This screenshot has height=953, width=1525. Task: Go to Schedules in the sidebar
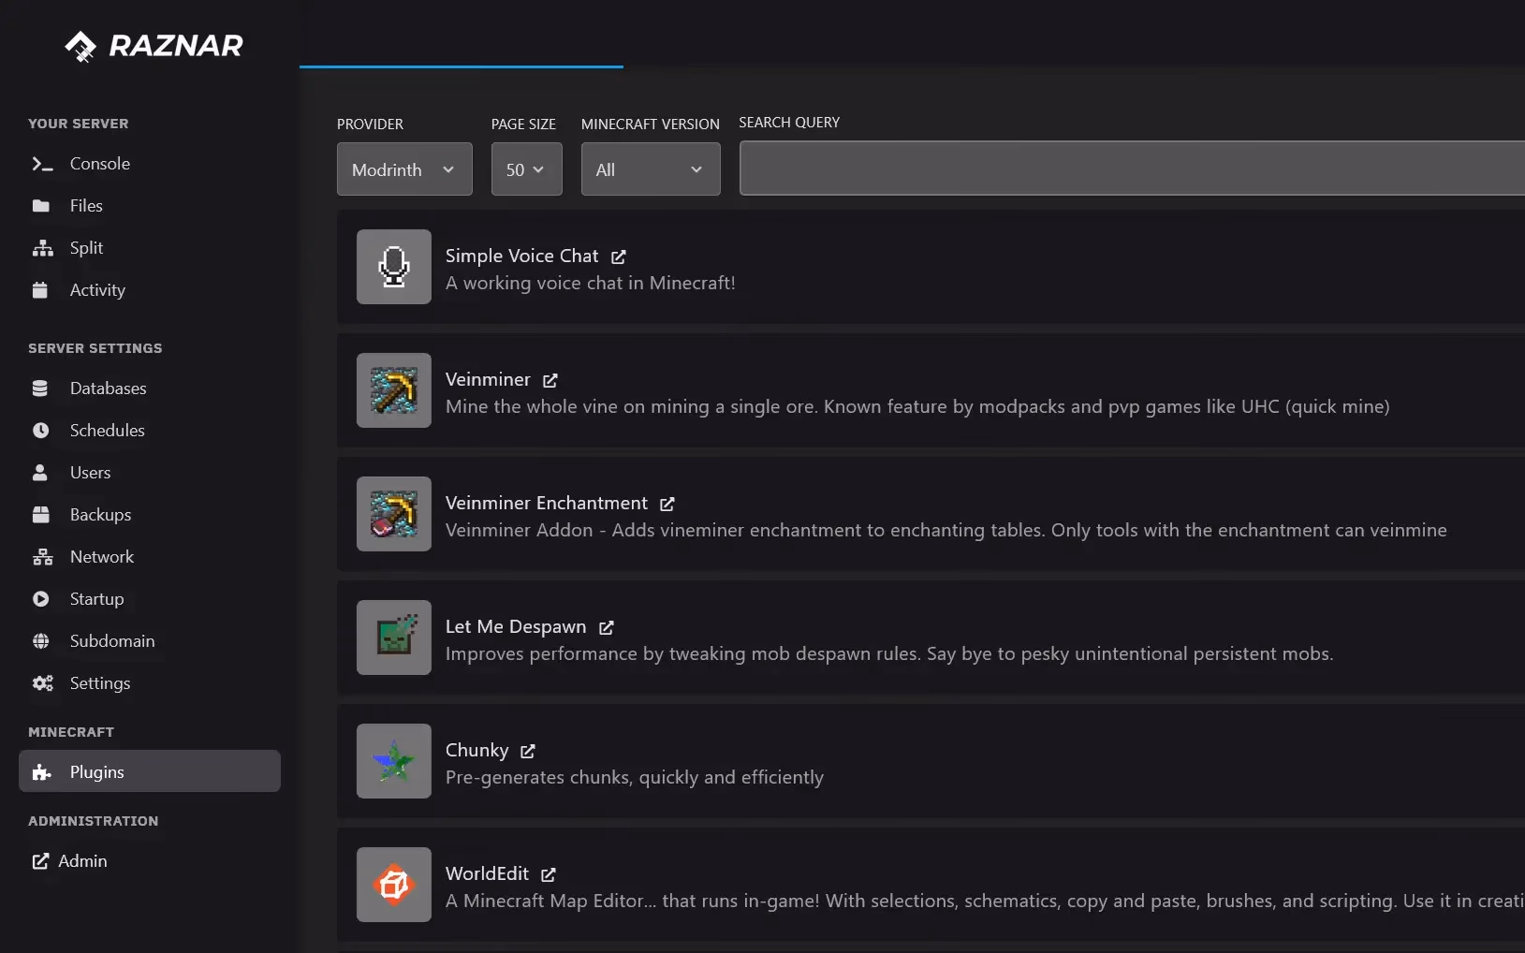pyautogui.click(x=150, y=431)
